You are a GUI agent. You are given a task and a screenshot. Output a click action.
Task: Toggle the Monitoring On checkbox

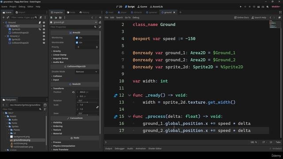(77, 38)
